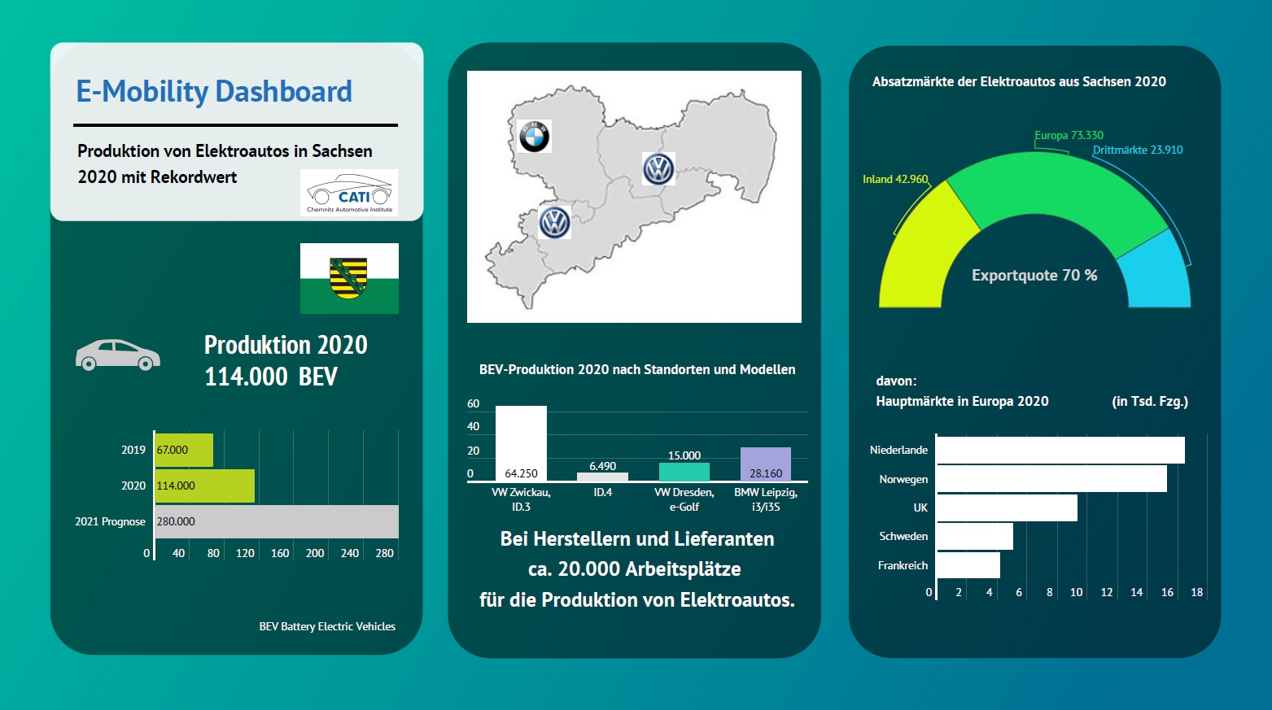
Task: Click the Drittmärkte 23.910 label
Action: pyautogui.click(x=1138, y=150)
